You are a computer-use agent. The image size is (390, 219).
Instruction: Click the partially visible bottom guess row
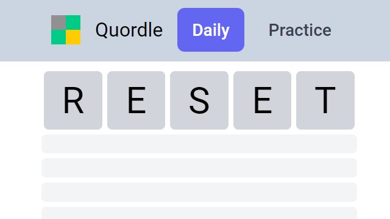(199, 213)
